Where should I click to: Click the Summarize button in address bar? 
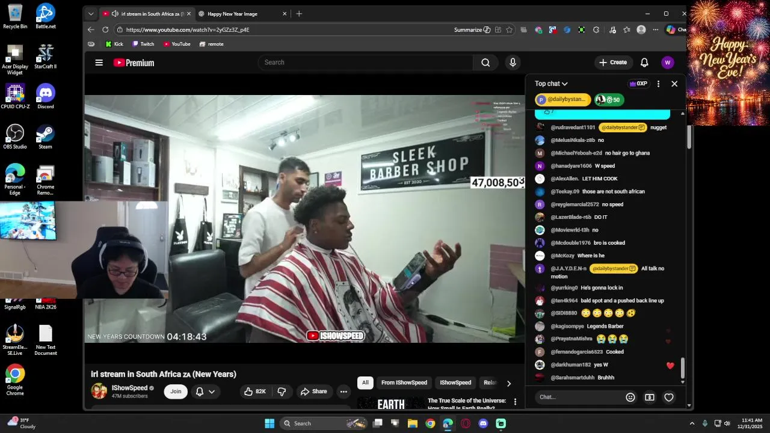472,29
